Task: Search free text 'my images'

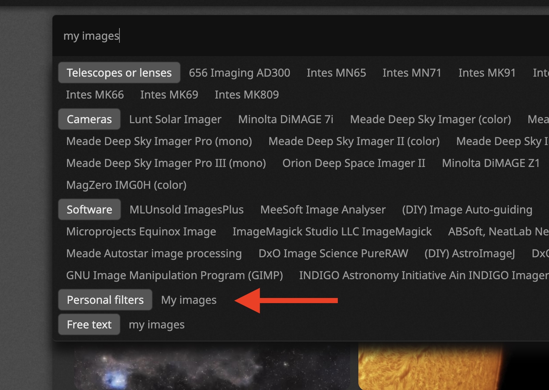Action: point(157,324)
